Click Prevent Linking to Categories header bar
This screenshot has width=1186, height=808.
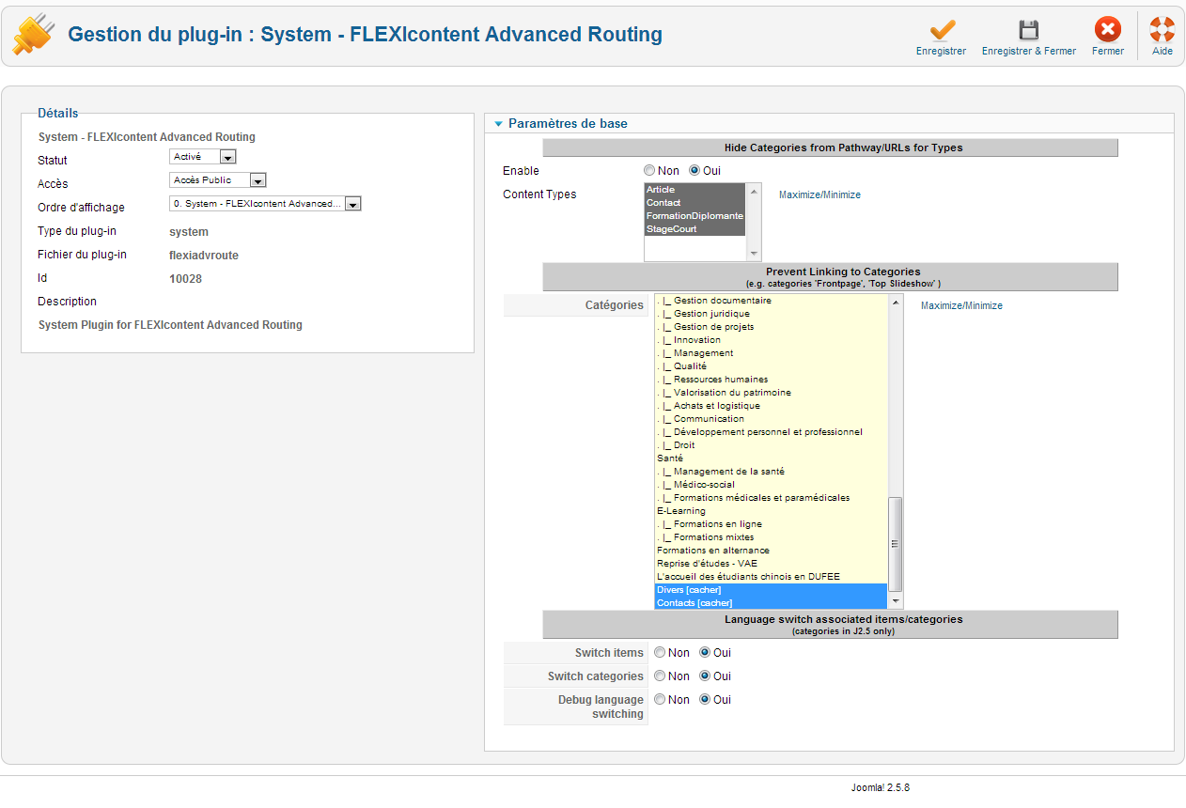(x=830, y=277)
